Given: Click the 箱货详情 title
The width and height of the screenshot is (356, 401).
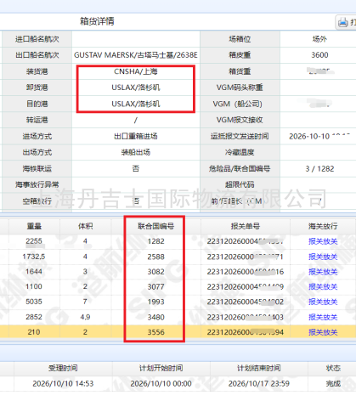Looking at the screenshot, I should [x=97, y=21].
